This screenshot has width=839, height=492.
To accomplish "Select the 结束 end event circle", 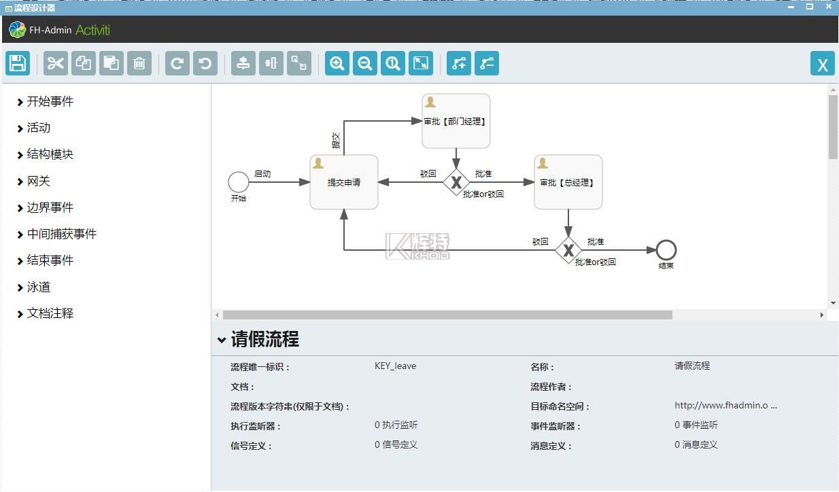I will pyautogui.click(x=666, y=250).
